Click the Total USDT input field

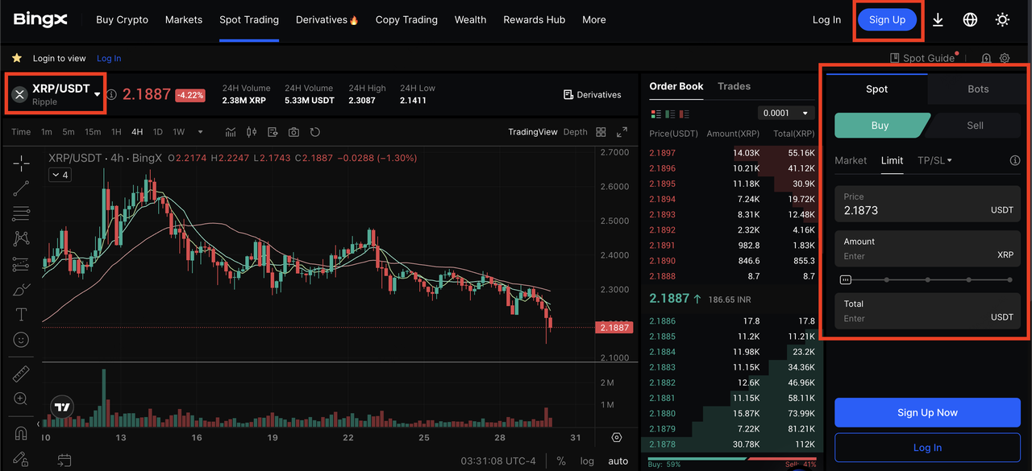(927, 311)
